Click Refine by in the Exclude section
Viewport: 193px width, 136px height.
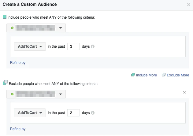[18, 129]
